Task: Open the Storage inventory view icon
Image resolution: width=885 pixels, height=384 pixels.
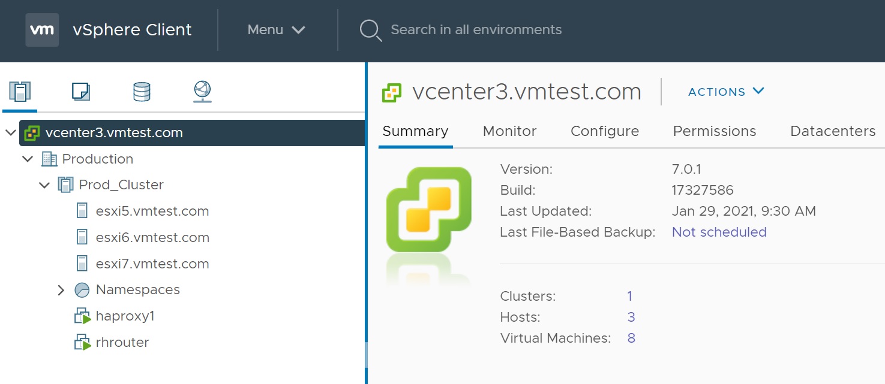Action: [142, 92]
